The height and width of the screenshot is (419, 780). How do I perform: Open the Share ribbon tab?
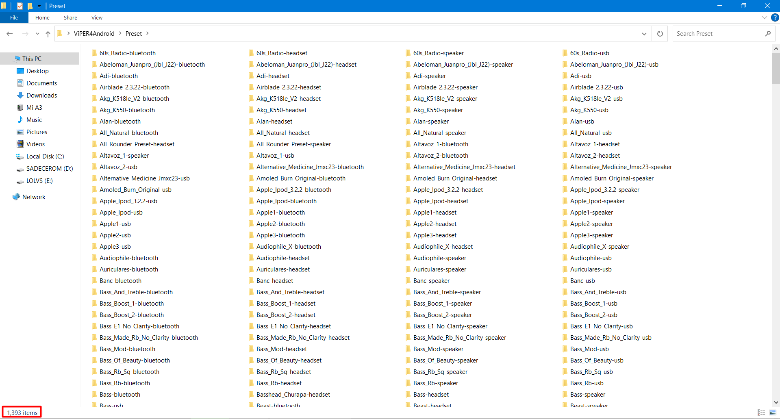point(70,17)
